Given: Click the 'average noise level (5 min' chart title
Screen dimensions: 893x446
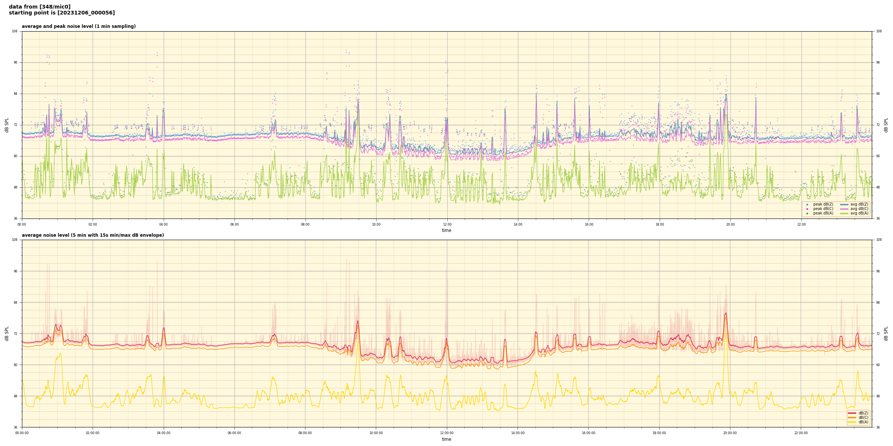Looking at the screenshot, I should point(93,235).
